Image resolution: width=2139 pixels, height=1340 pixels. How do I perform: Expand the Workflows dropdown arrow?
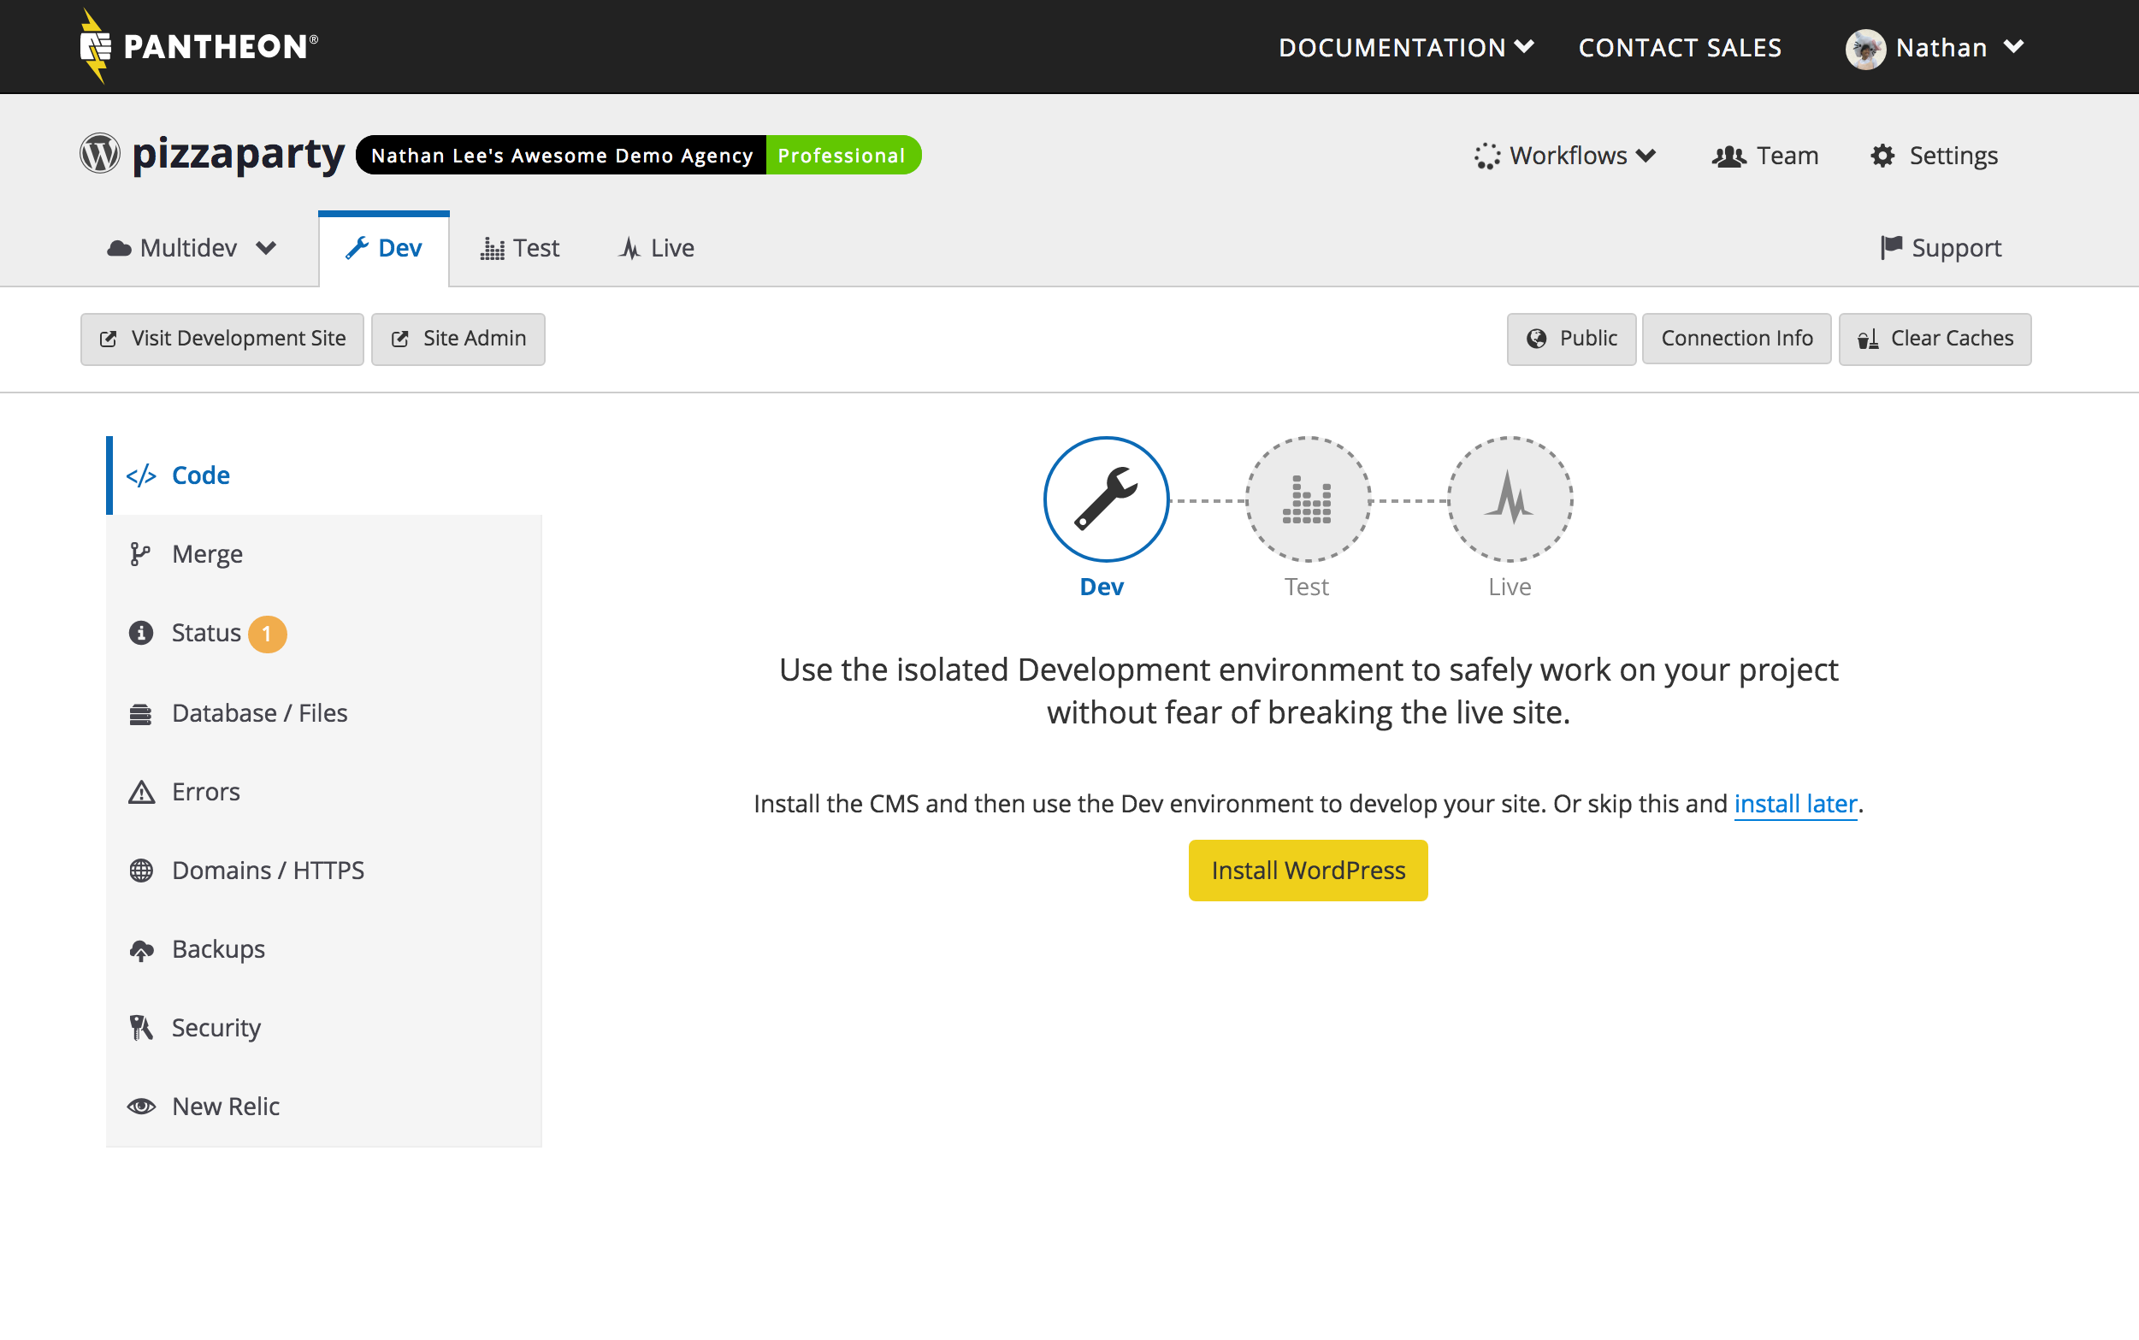[x=1646, y=156]
